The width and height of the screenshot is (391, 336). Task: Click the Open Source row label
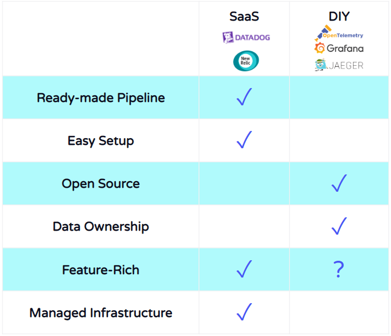[x=101, y=184]
